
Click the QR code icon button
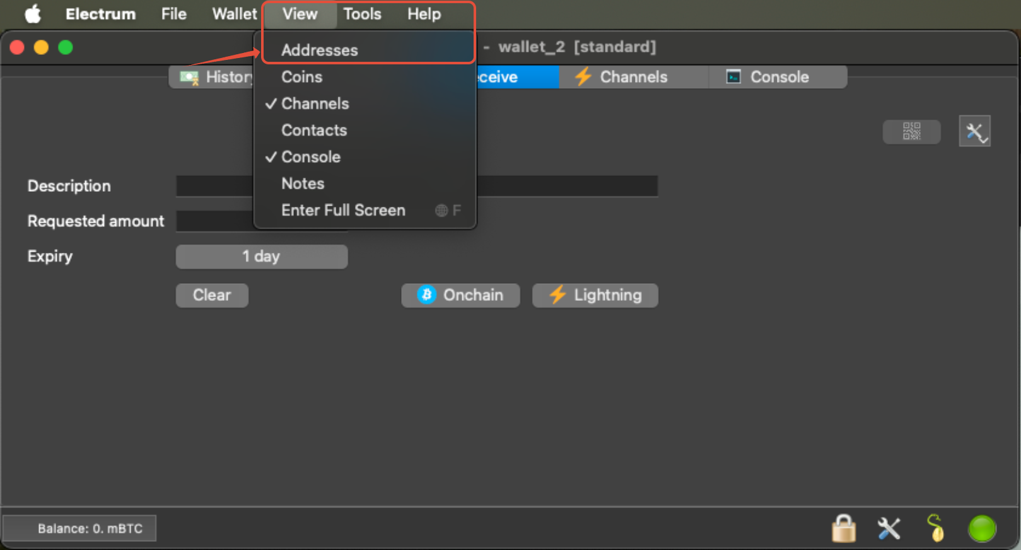click(911, 132)
